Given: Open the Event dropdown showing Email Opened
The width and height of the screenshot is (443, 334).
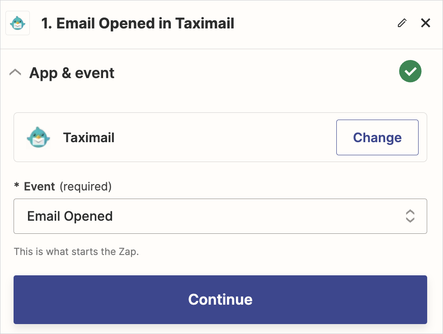Looking at the screenshot, I should (x=220, y=216).
